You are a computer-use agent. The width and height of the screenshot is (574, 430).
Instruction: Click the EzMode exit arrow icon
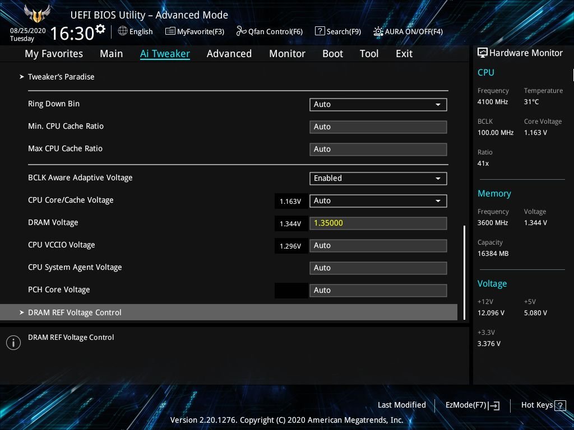click(x=494, y=405)
